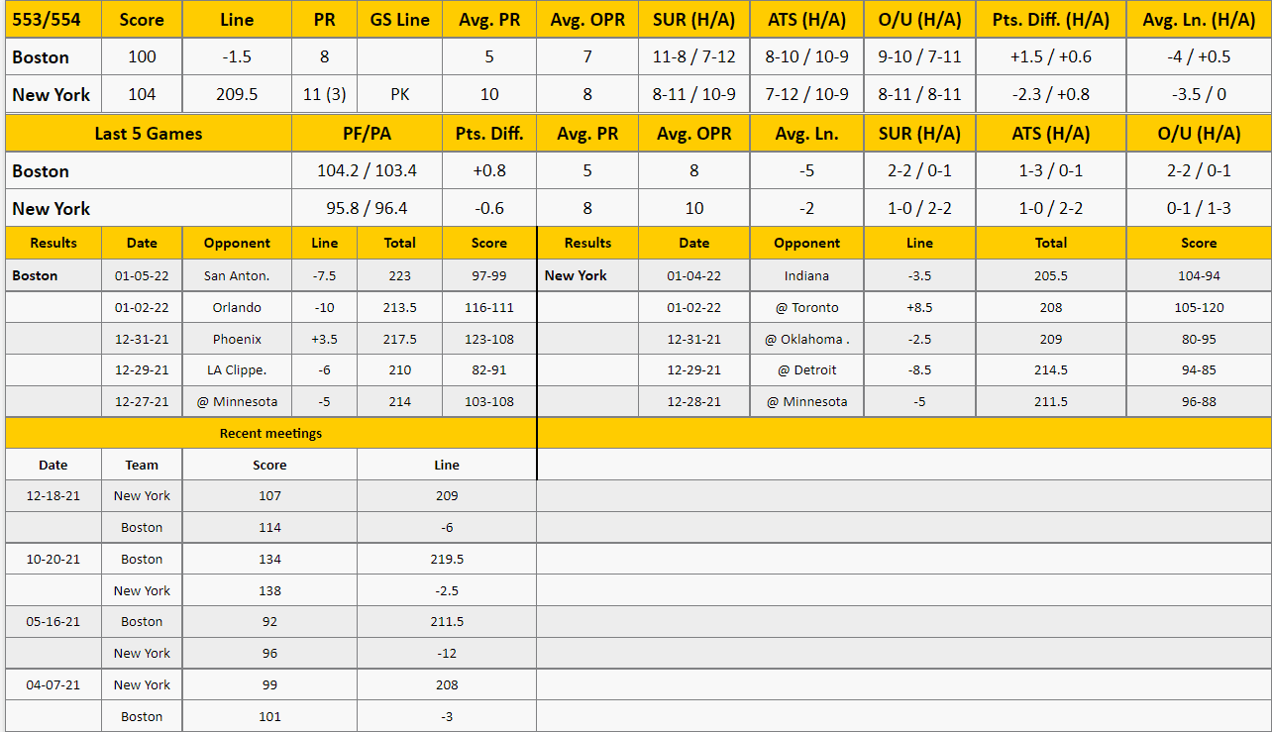Select Boston's @ Minnesota opponent cell
This screenshot has height=732, width=1272.
click(237, 402)
